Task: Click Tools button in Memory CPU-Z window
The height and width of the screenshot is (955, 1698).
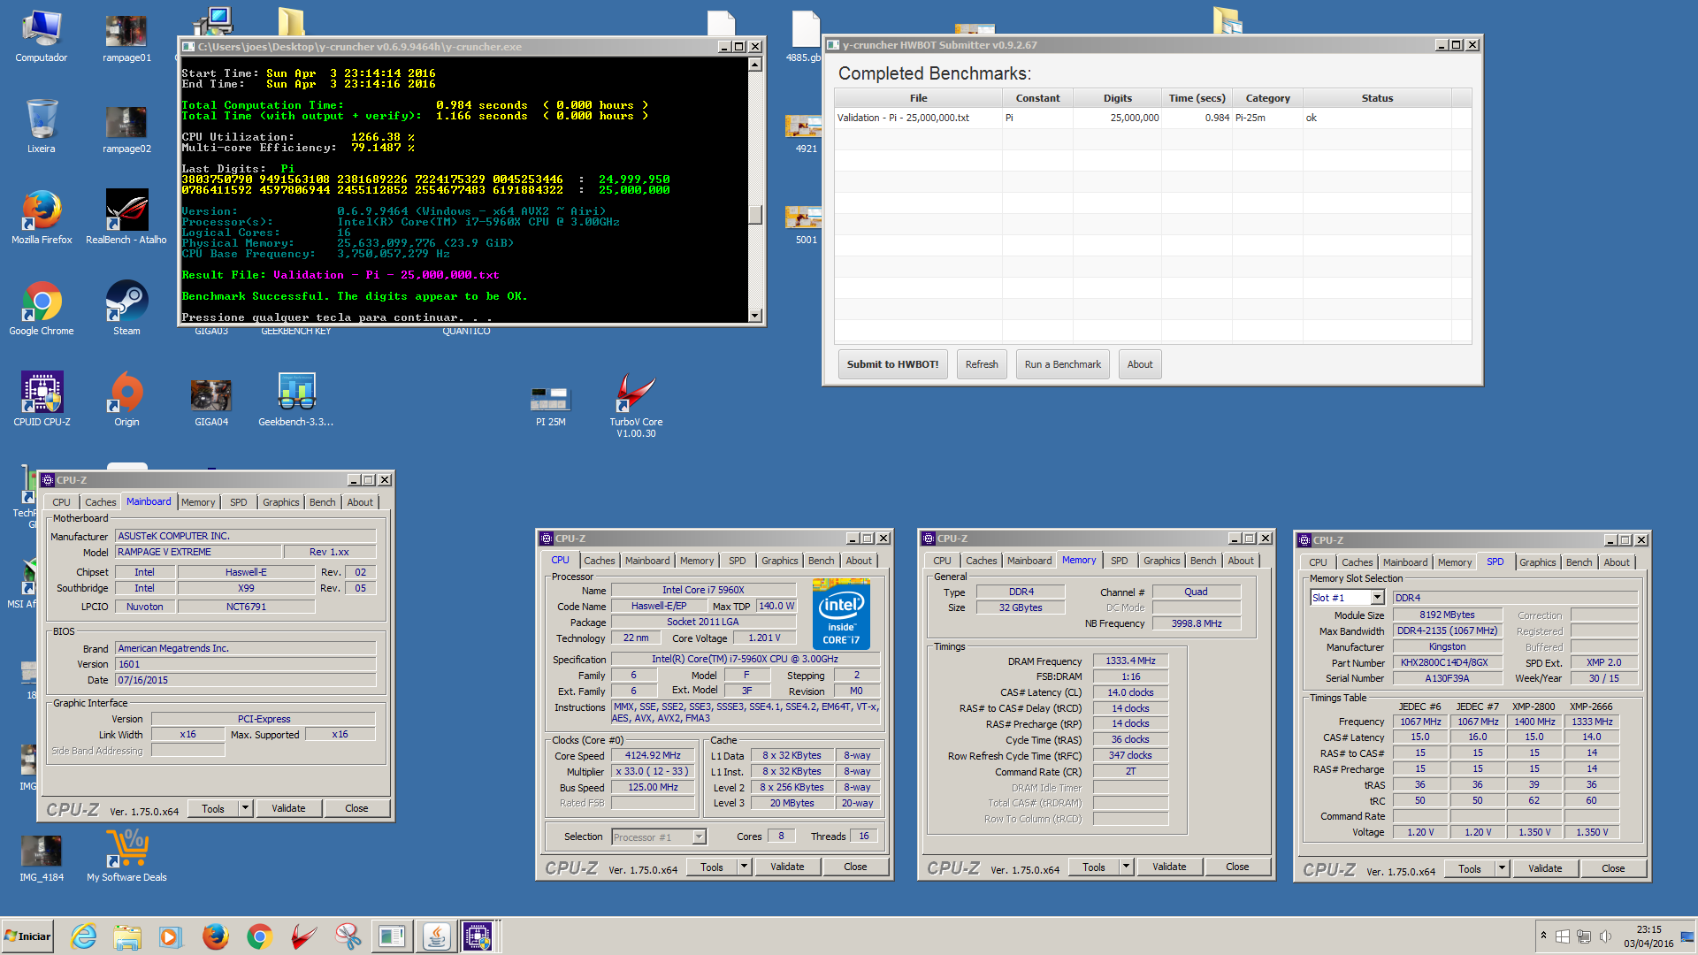Action: pyautogui.click(x=1094, y=867)
